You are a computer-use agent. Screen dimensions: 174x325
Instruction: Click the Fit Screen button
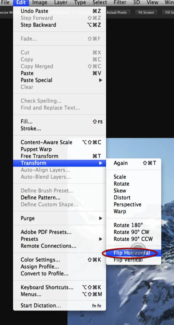tap(146, 12)
